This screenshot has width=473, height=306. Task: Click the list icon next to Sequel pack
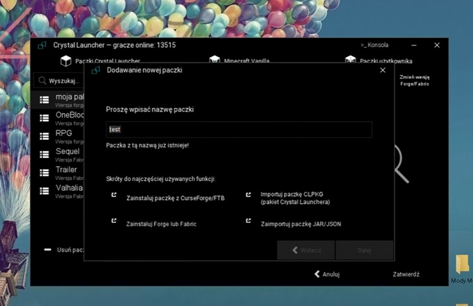pyautogui.click(x=44, y=155)
